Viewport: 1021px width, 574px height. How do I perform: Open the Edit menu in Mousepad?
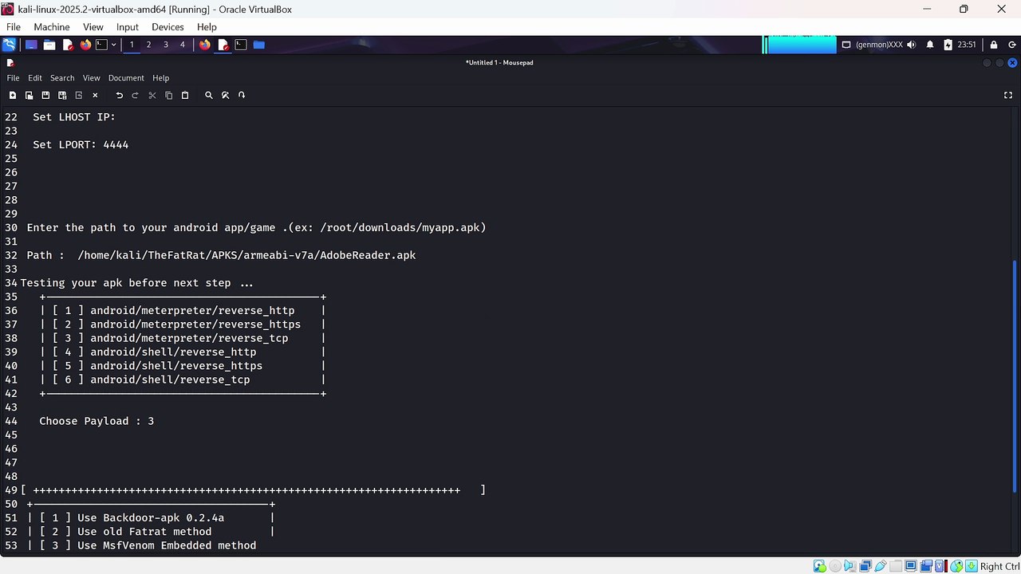[35, 78]
